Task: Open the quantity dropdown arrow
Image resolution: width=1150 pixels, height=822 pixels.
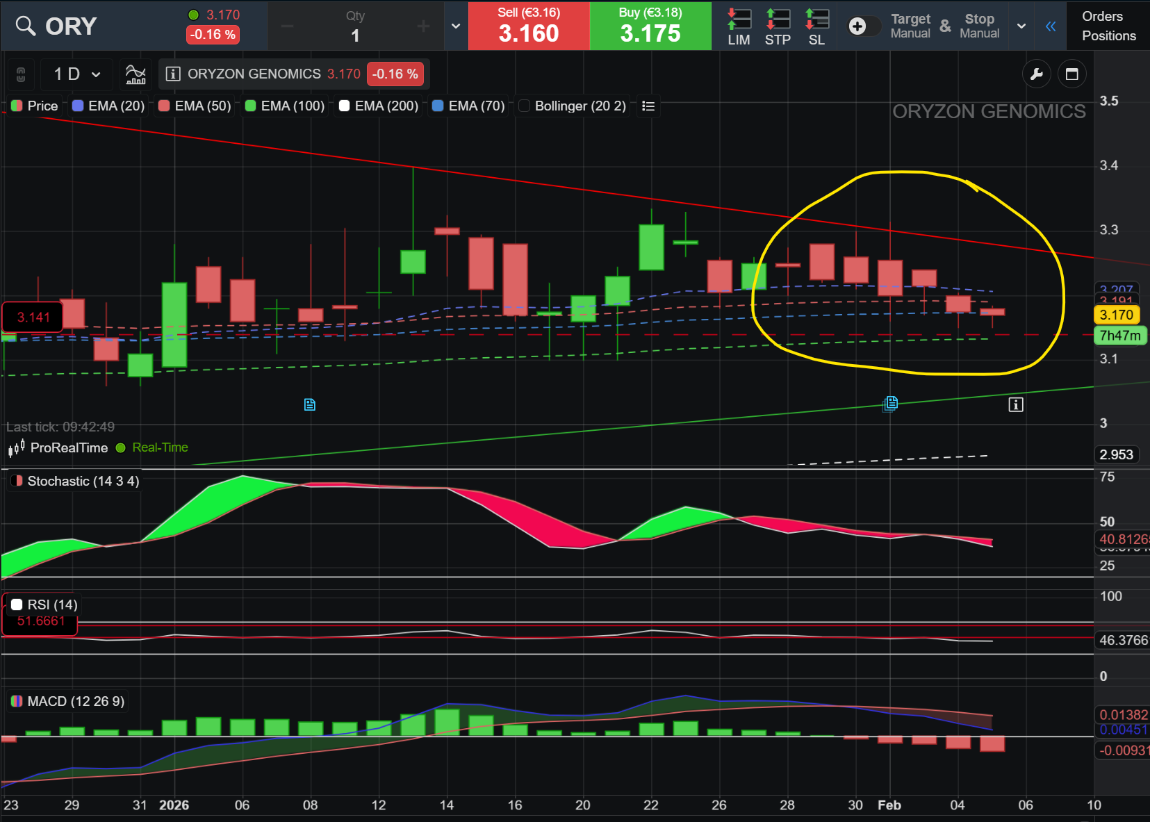Action: (x=456, y=26)
